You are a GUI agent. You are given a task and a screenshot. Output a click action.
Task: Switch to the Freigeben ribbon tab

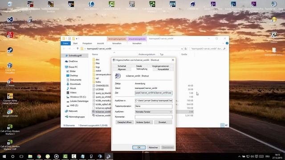click(x=87, y=44)
